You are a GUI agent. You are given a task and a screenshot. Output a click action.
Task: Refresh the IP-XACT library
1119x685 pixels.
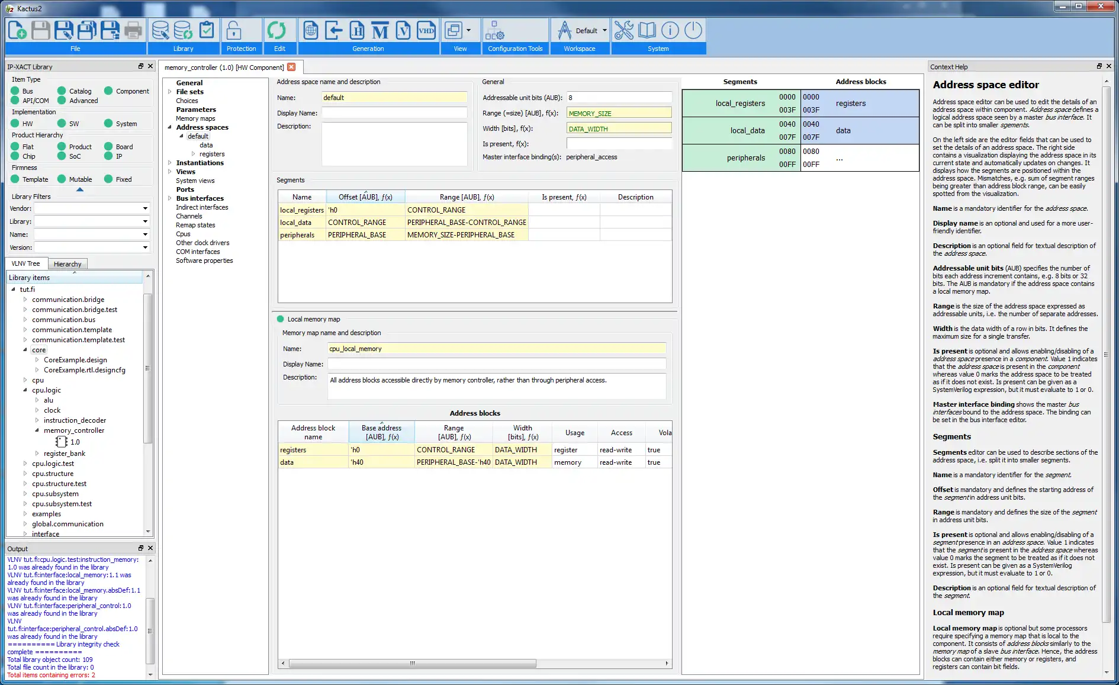tap(182, 30)
